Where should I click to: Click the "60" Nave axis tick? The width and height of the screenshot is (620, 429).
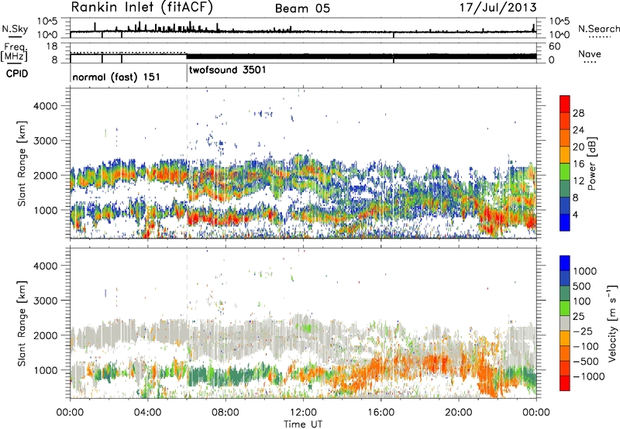click(554, 46)
